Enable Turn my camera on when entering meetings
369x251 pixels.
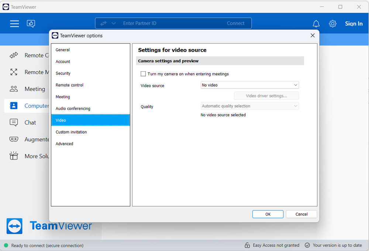143,74
